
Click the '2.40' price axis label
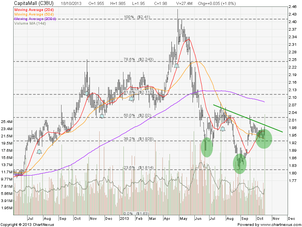293,22
